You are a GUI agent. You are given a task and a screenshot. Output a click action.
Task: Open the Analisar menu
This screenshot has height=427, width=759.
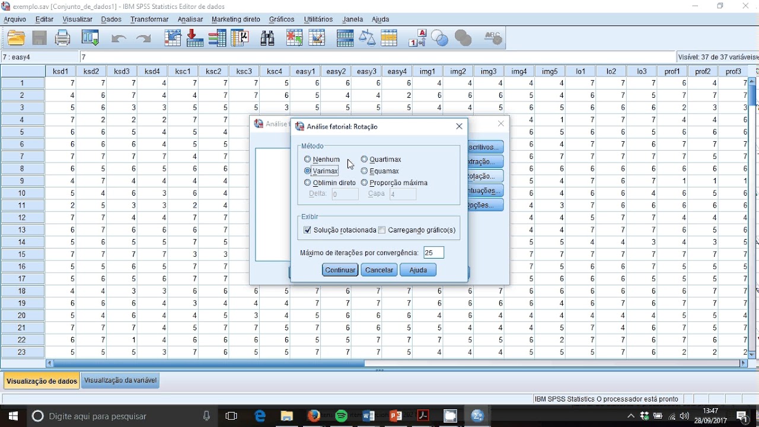click(x=190, y=20)
